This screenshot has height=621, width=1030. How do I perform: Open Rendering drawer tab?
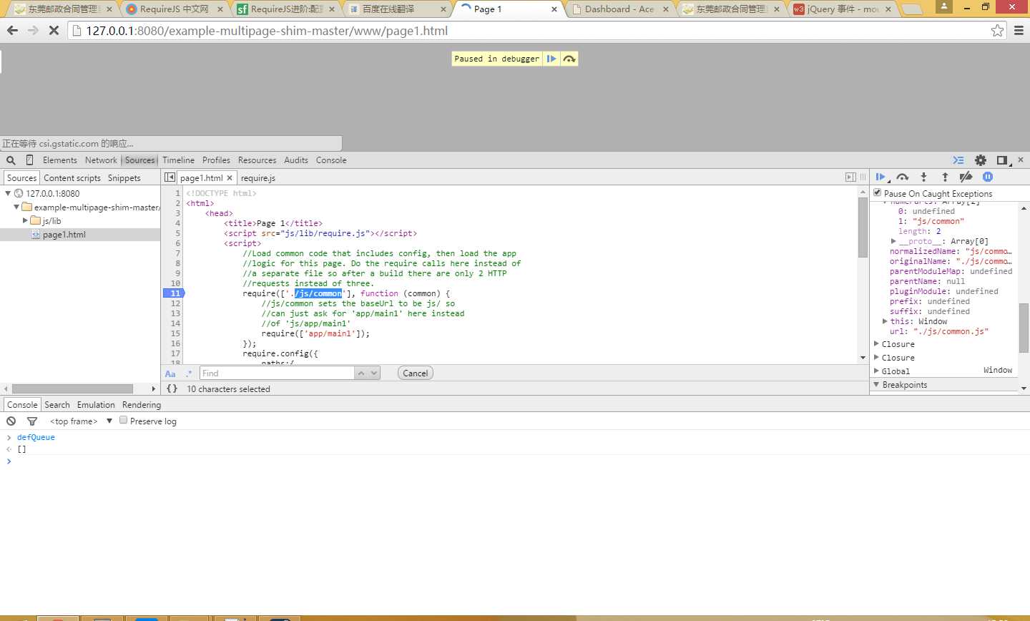(x=142, y=405)
